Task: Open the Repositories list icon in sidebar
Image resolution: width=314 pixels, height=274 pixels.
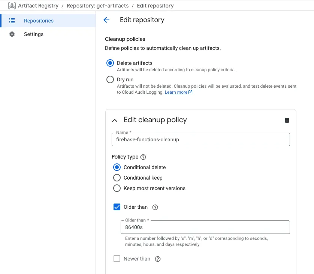Action: (x=12, y=20)
